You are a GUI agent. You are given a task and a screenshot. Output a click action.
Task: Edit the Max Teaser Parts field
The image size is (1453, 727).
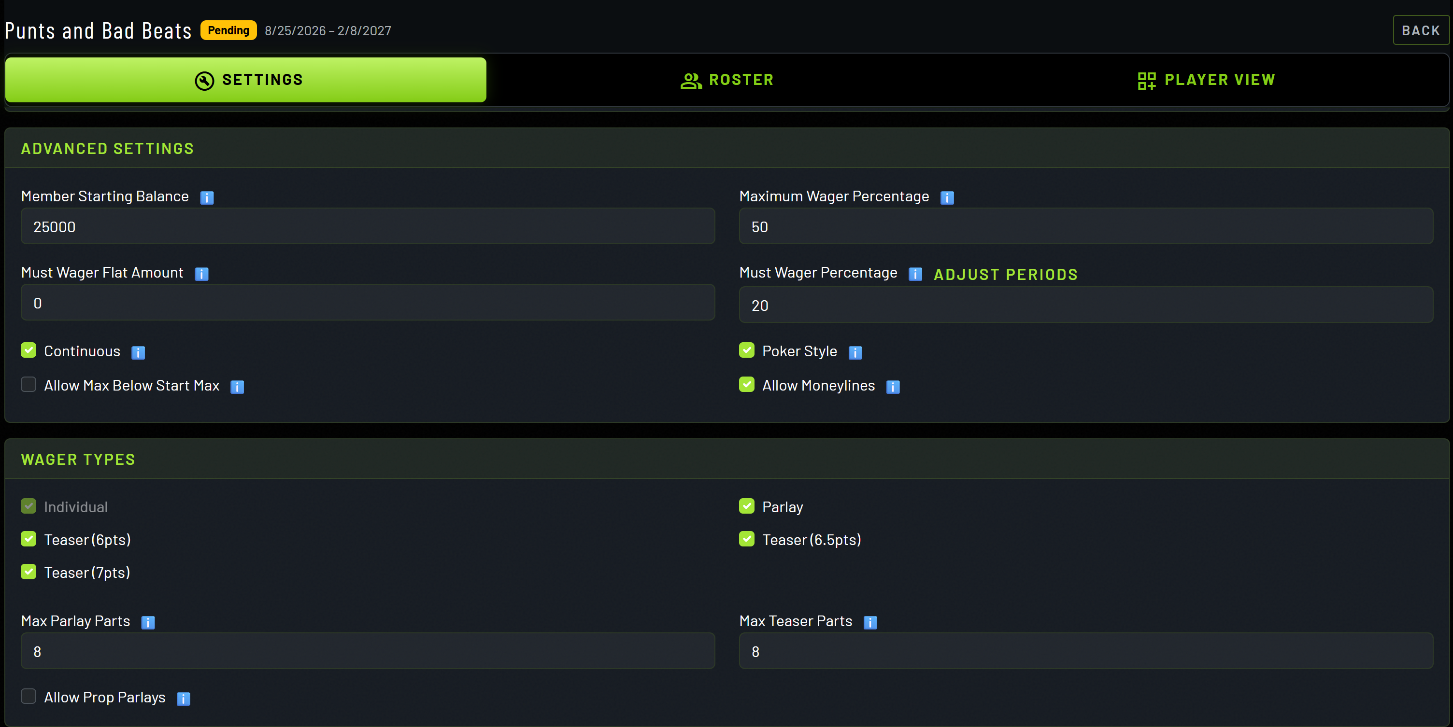pos(1086,652)
